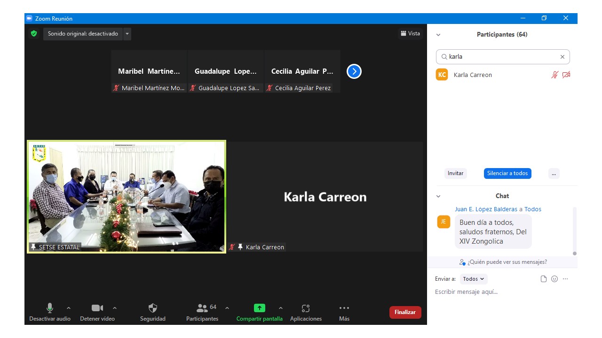Open the Sonido original dropdown arrow
The image size is (602, 338).
tap(127, 34)
